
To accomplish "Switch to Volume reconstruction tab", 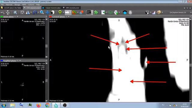I will (52, 8).
